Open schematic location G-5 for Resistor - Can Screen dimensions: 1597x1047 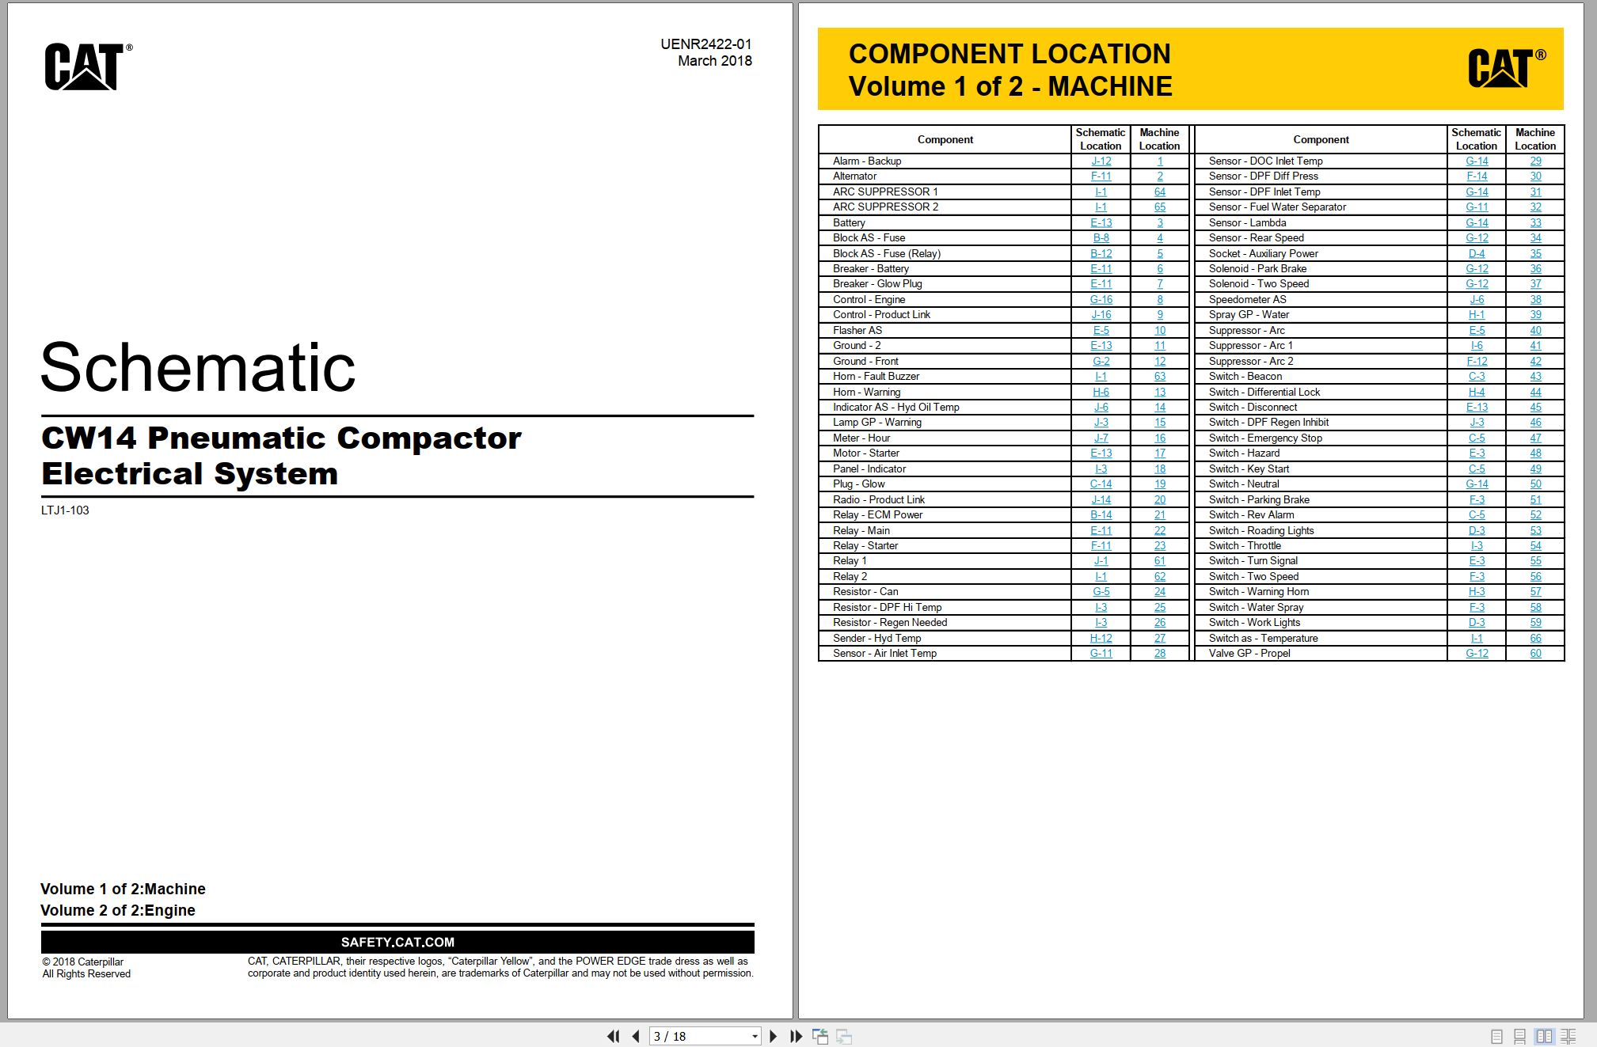coord(1101,591)
